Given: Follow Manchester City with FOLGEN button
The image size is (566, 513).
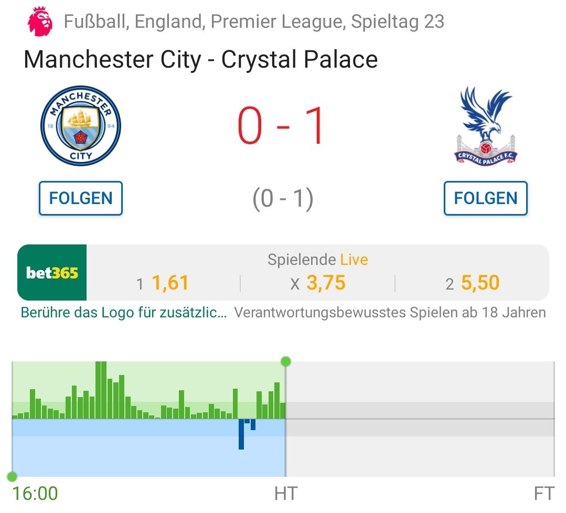Looking at the screenshot, I should pyautogui.click(x=81, y=198).
